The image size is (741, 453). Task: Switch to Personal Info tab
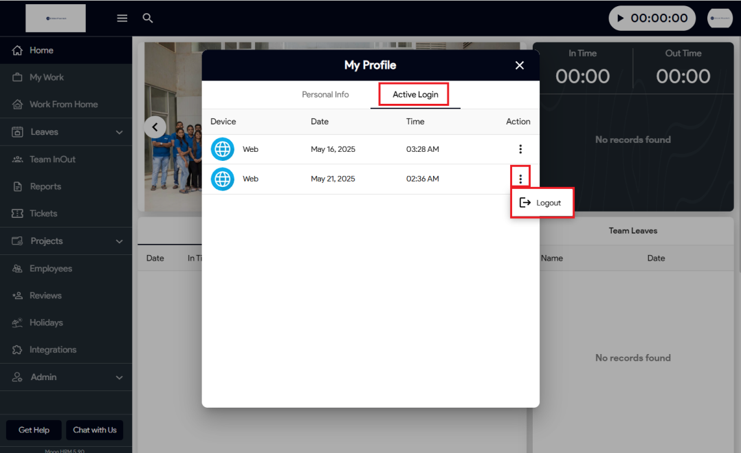[325, 95]
